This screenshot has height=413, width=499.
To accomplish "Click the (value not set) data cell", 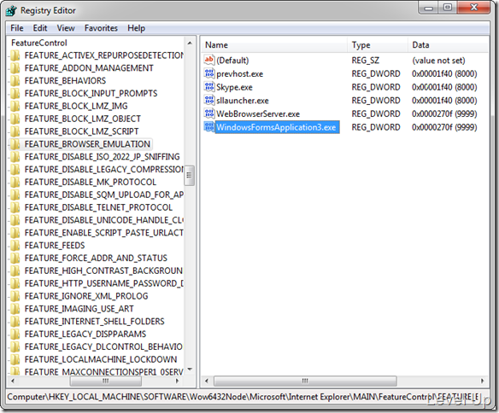I will [x=438, y=61].
